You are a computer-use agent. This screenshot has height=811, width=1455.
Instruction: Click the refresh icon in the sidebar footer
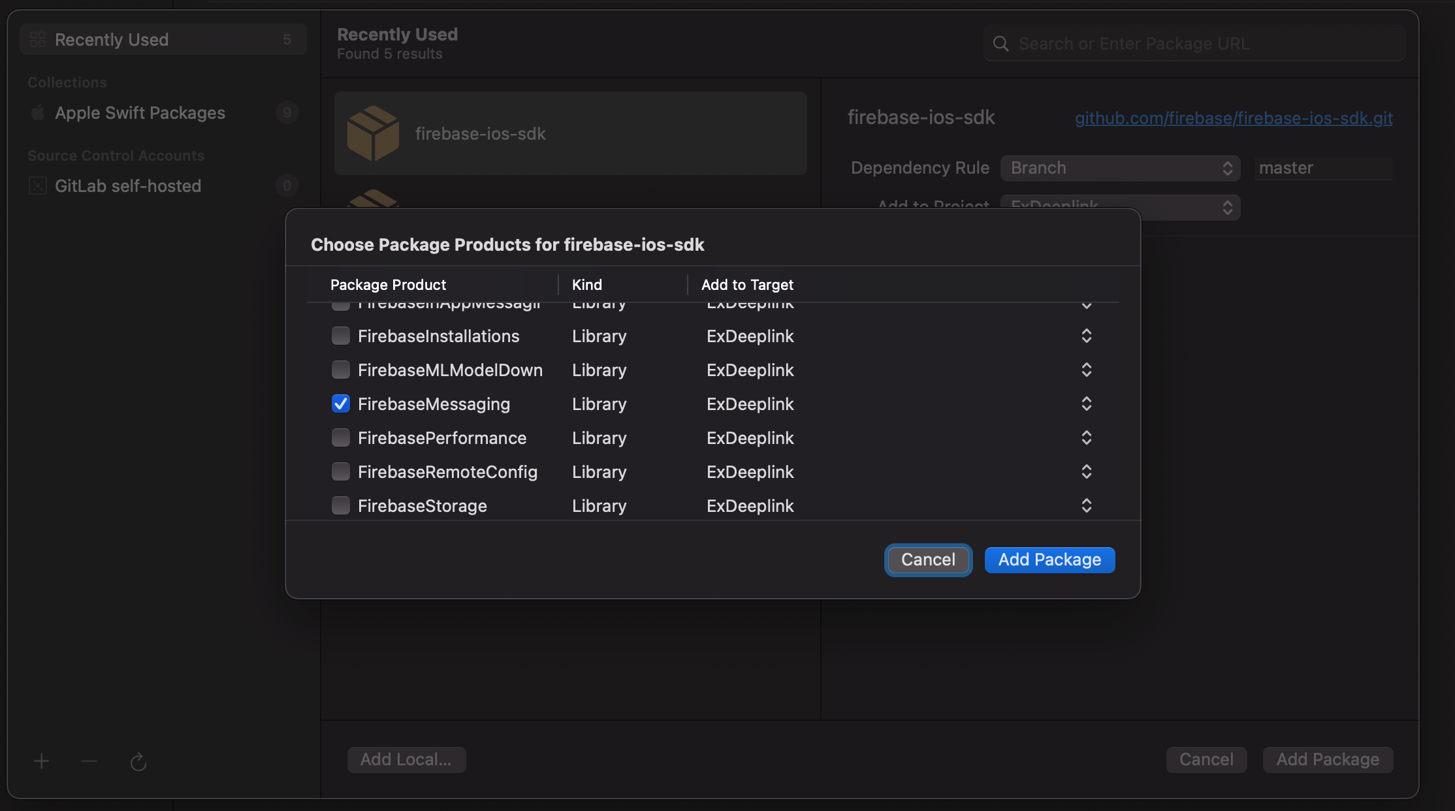tap(138, 761)
